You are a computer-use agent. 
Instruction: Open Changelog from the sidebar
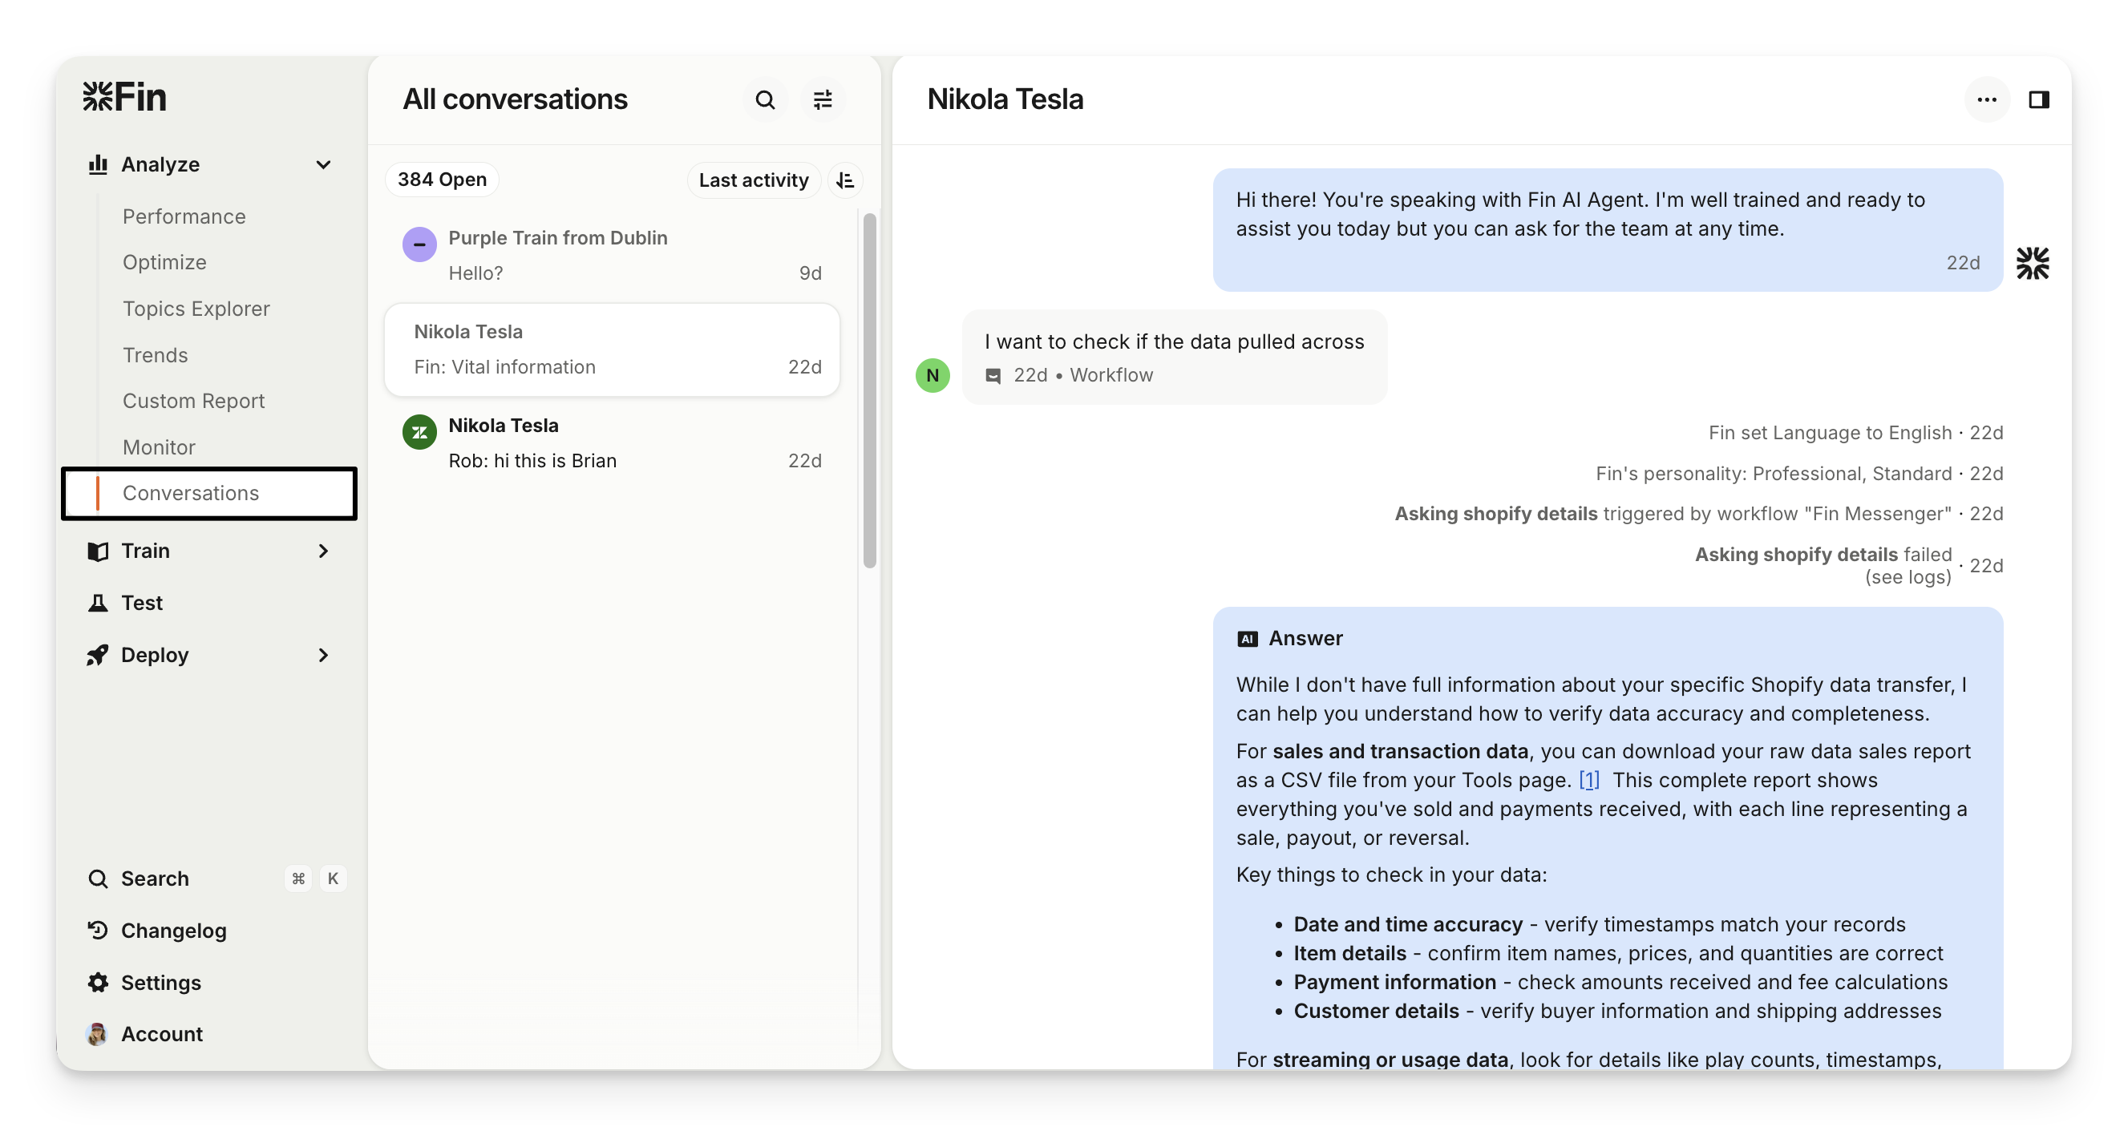click(173, 931)
